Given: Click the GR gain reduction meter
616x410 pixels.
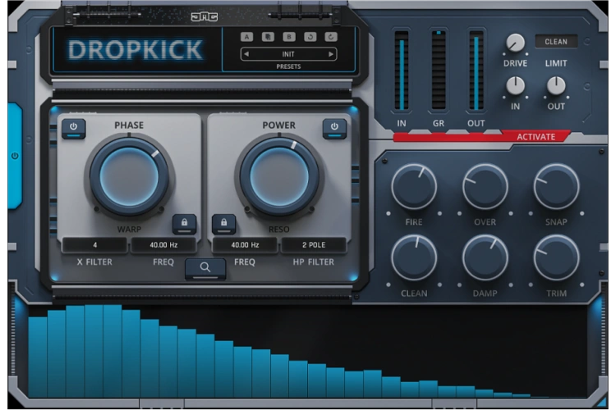Looking at the screenshot, I should 439,71.
